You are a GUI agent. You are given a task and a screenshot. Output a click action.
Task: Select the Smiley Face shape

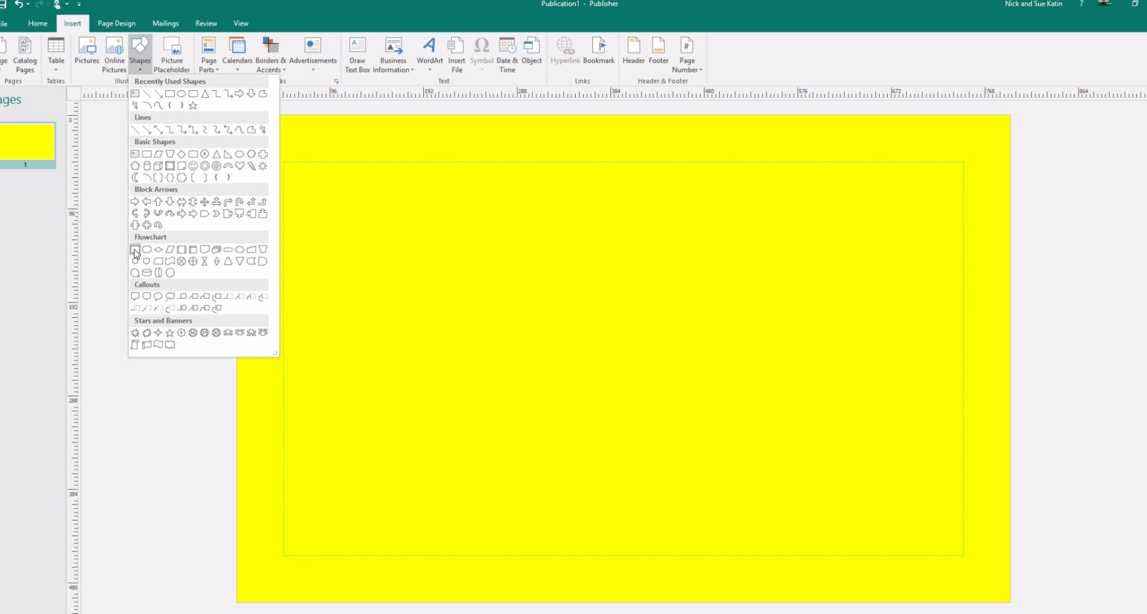(193, 166)
